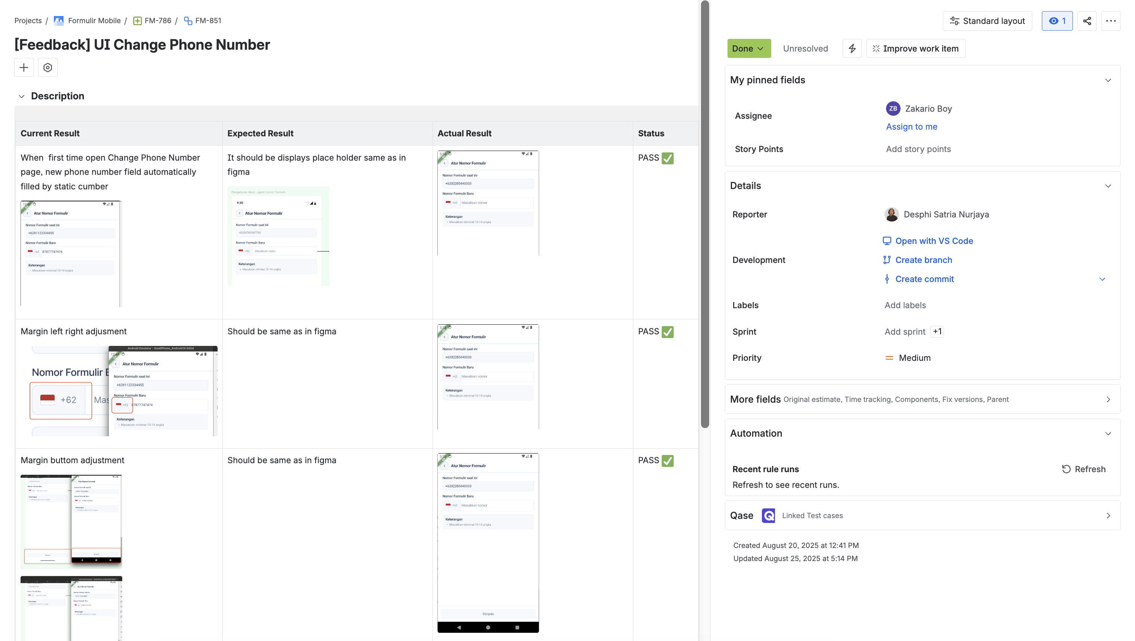Click Add labels field

905,306
